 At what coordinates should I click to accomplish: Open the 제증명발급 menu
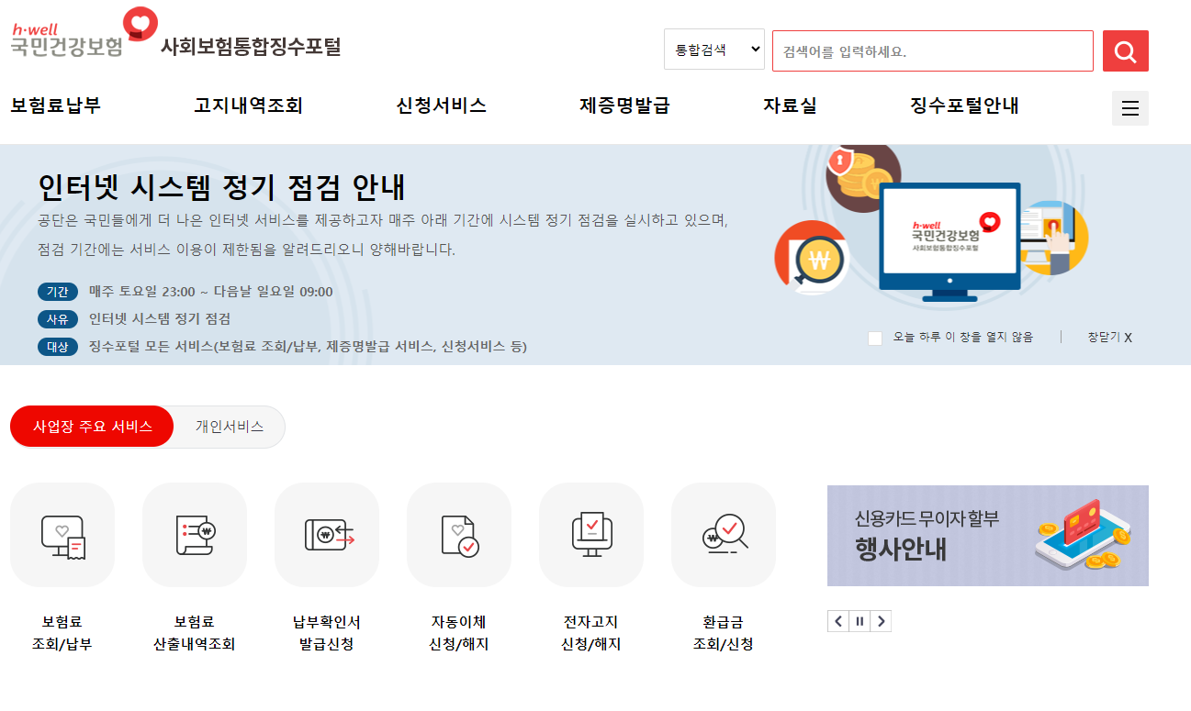pos(624,106)
